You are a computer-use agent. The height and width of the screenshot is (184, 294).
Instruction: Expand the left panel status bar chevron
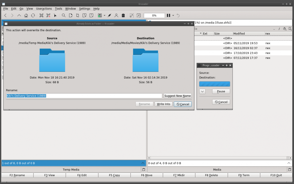tap(143, 163)
